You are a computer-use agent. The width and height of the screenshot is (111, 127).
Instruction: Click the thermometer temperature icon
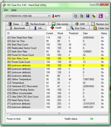click(53, 16)
